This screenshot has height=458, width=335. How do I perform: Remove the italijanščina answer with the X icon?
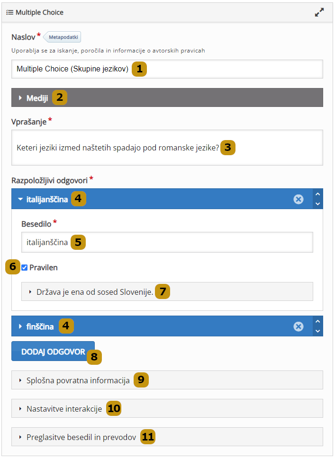298,199
